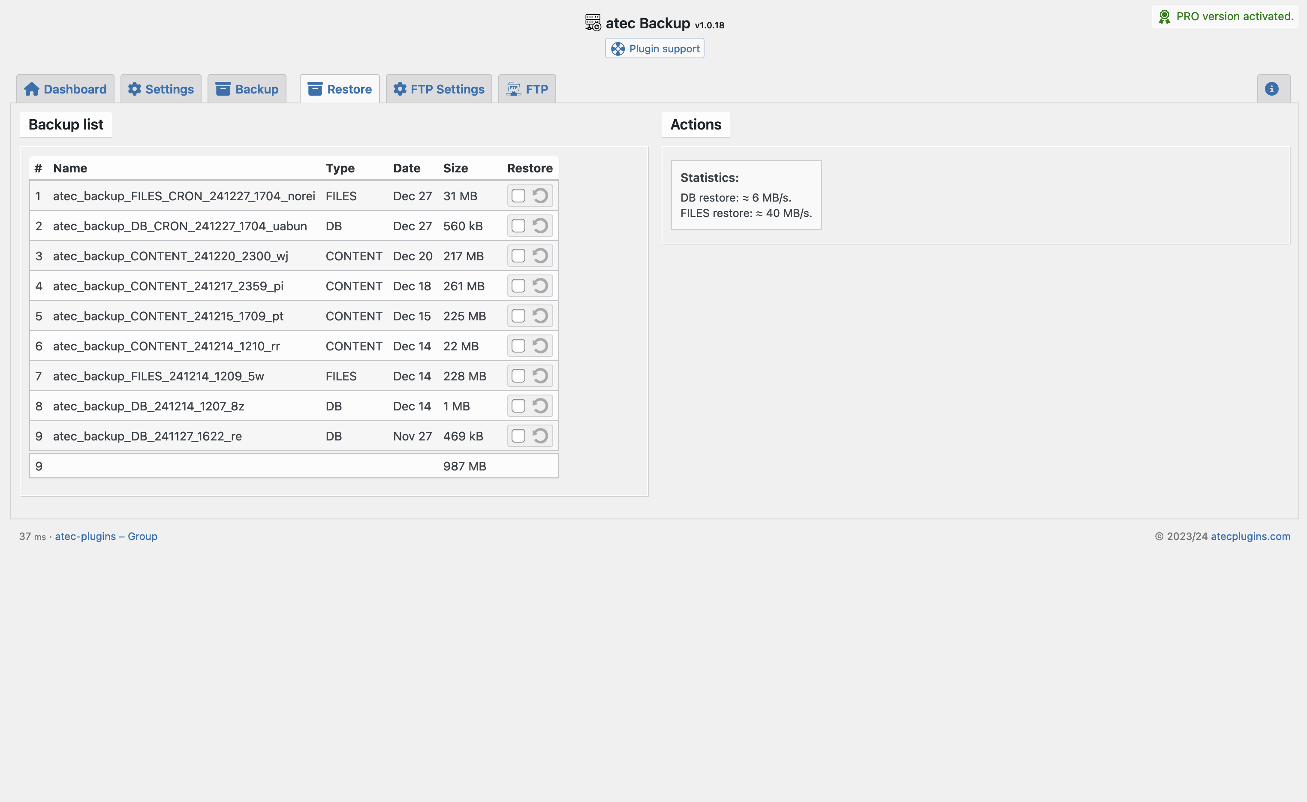Click the Statistics heading

tap(709, 178)
